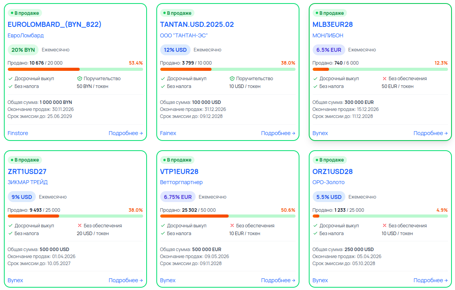Open the Finstore platform link
The image size is (455, 290).
pyautogui.click(x=18, y=133)
